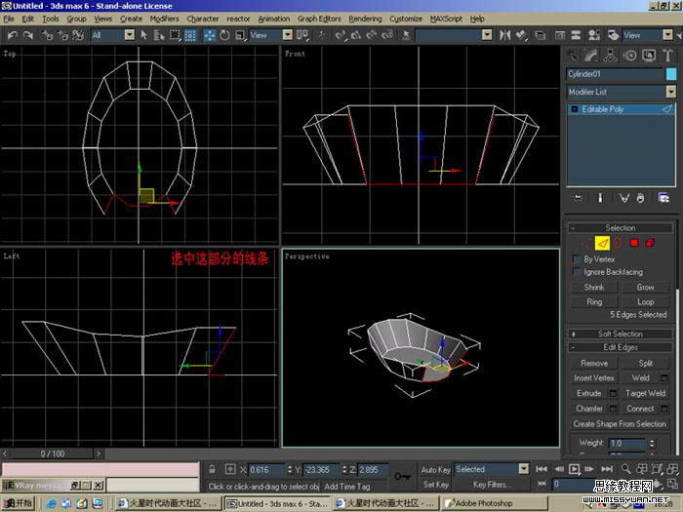Screen dimensions: 683x512
Task: Pick the Select Object arrow tool
Action: pyautogui.click(x=143, y=35)
